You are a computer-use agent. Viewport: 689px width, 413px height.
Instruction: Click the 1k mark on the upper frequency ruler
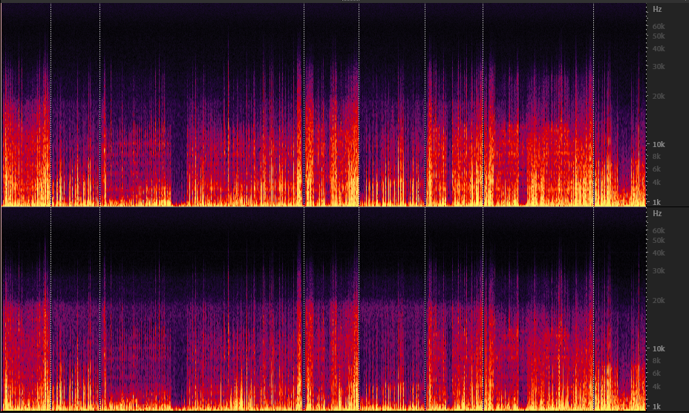pos(656,202)
